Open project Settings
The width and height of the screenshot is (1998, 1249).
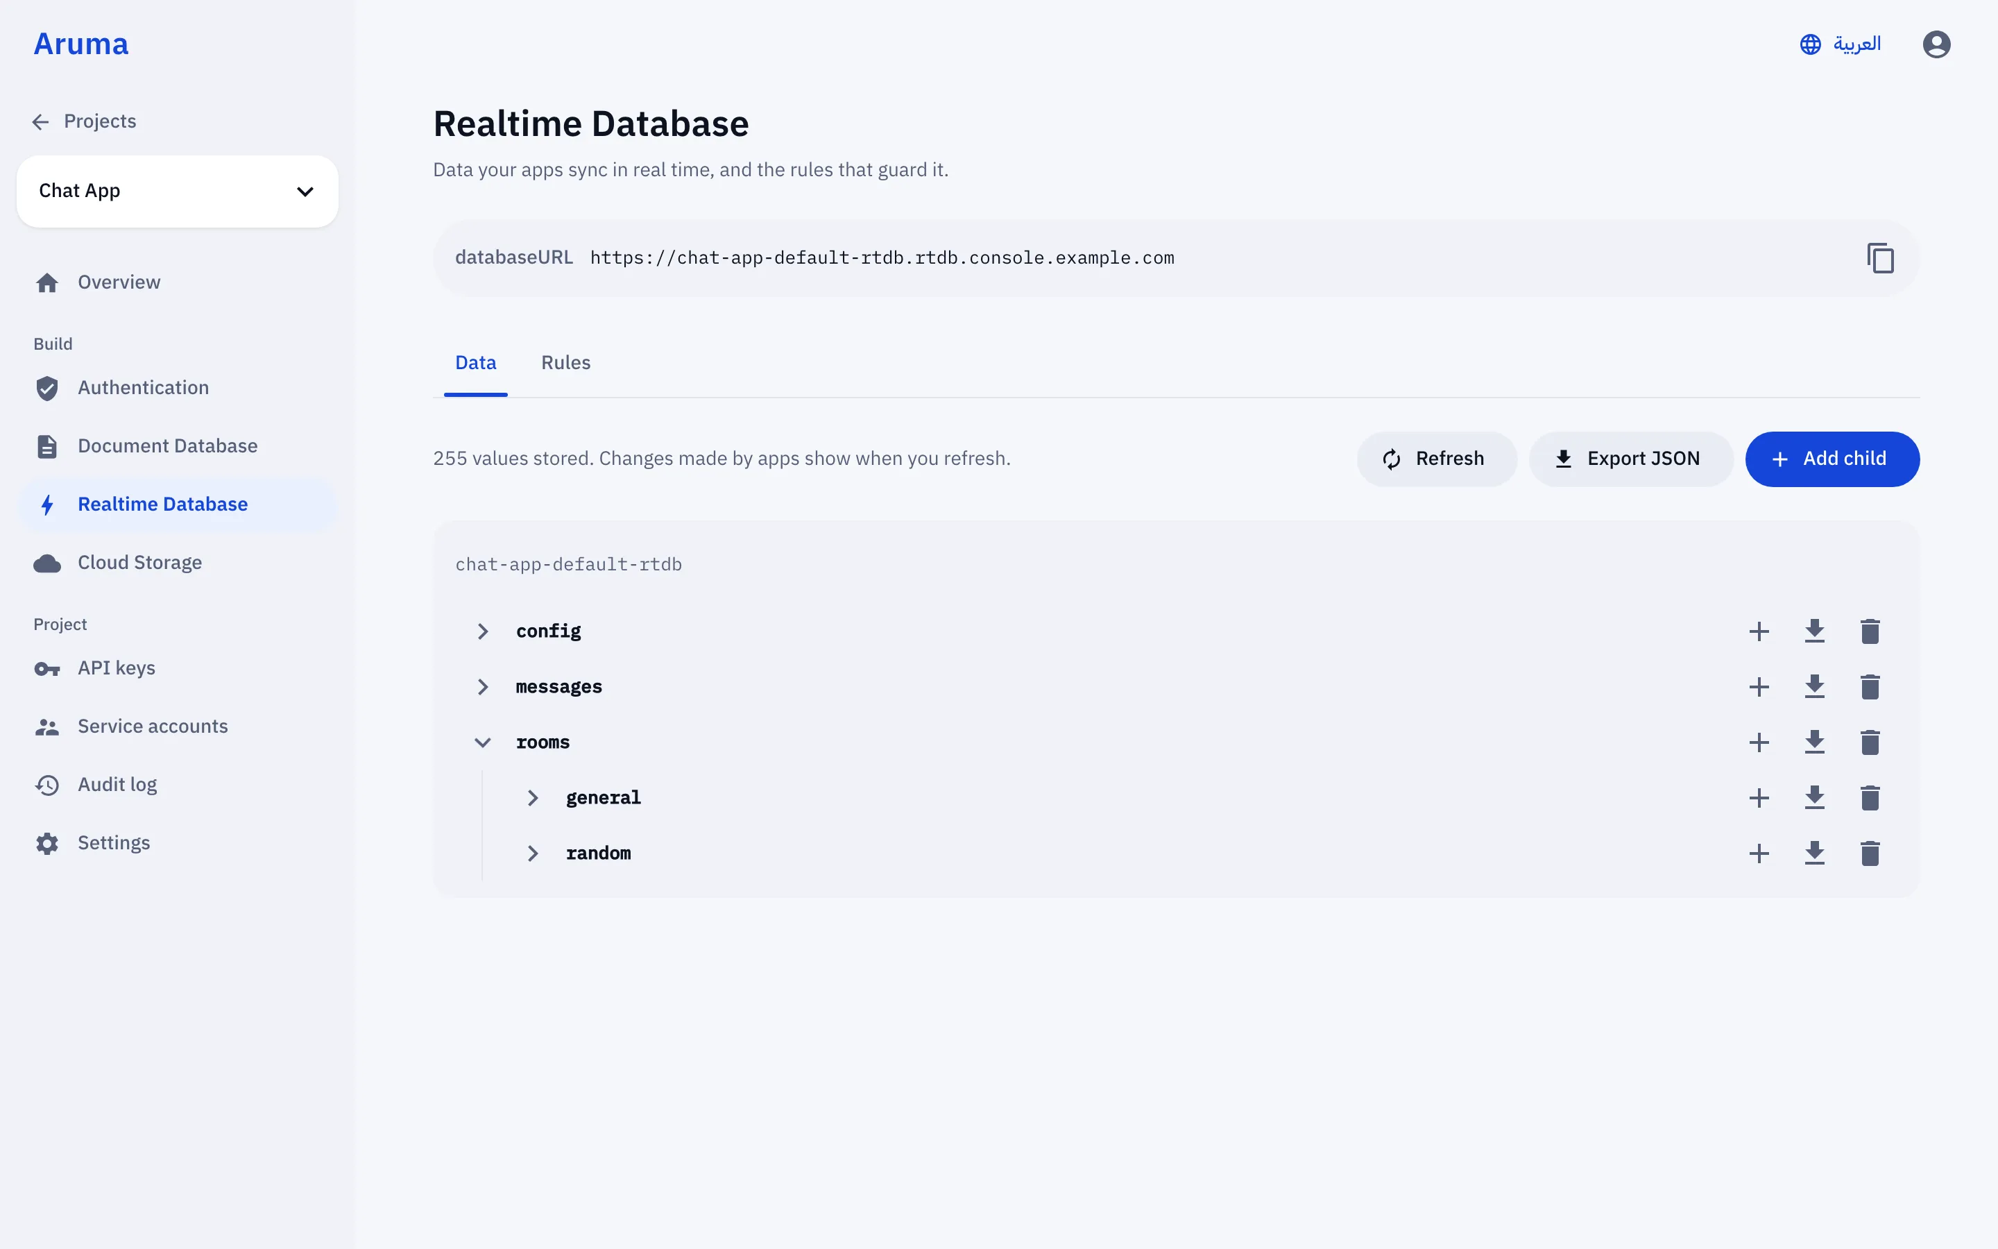point(178,842)
